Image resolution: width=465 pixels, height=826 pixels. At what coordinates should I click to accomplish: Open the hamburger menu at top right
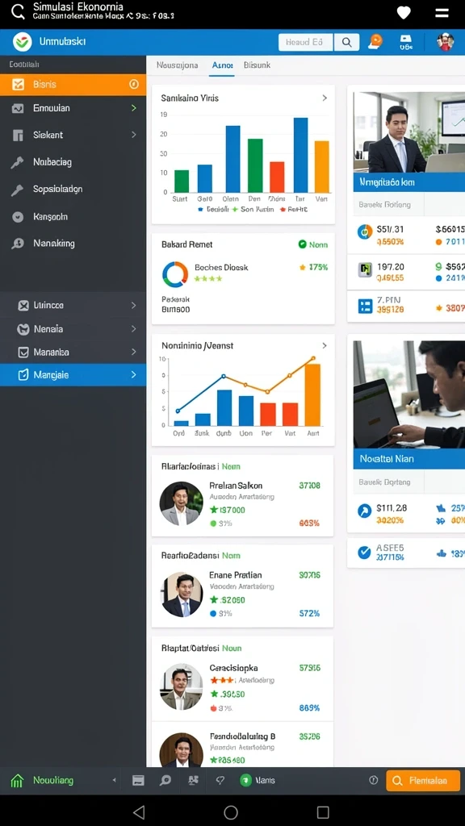(442, 13)
